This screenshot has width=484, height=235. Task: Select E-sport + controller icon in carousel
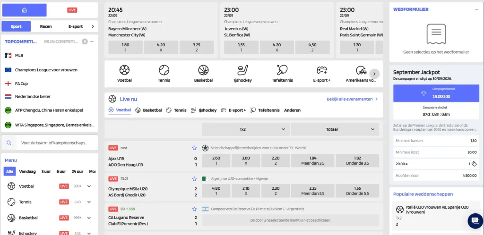coord(321,70)
